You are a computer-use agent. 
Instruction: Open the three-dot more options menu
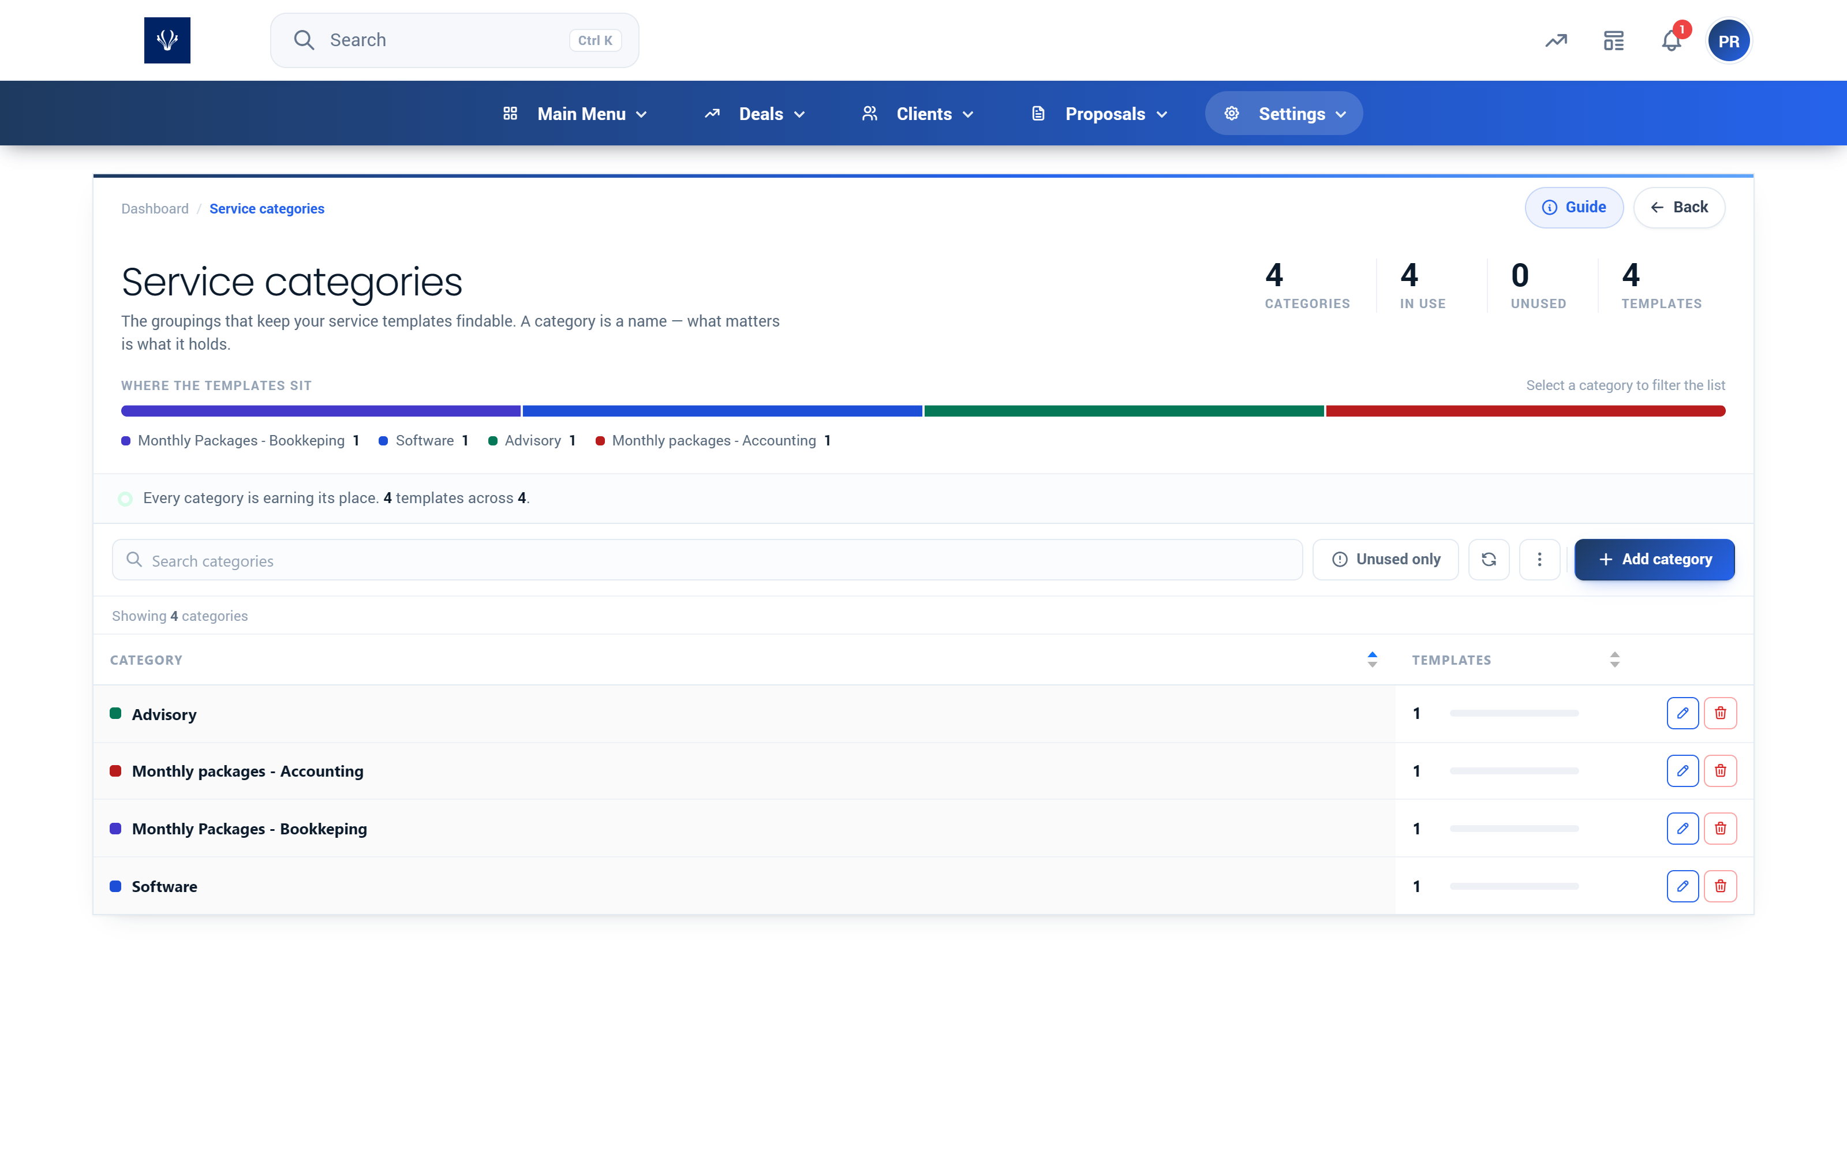coord(1539,560)
